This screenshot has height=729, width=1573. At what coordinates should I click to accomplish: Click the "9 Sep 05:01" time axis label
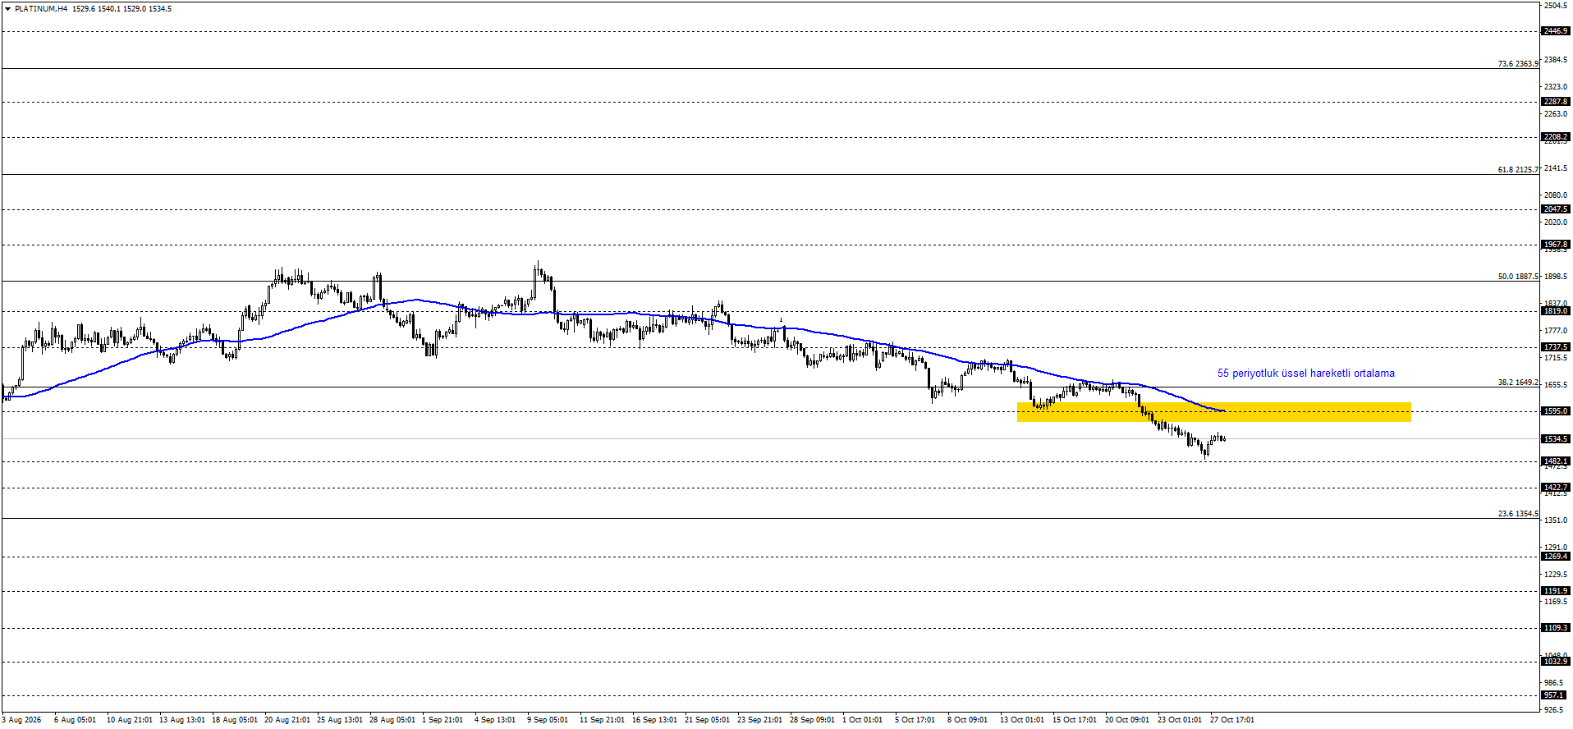pyautogui.click(x=548, y=720)
